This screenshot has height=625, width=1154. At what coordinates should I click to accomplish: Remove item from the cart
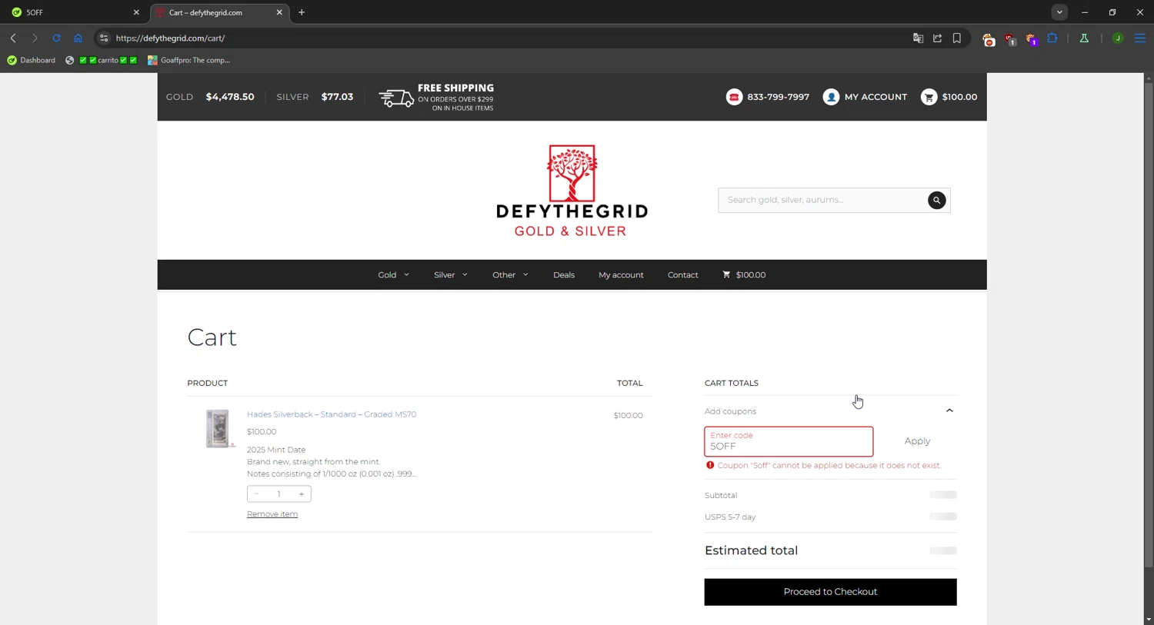tap(272, 514)
